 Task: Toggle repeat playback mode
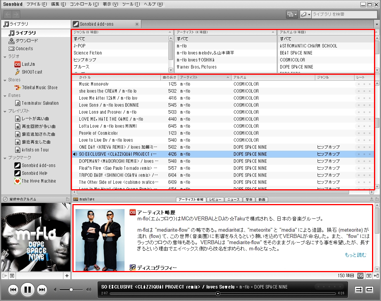point(370,290)
